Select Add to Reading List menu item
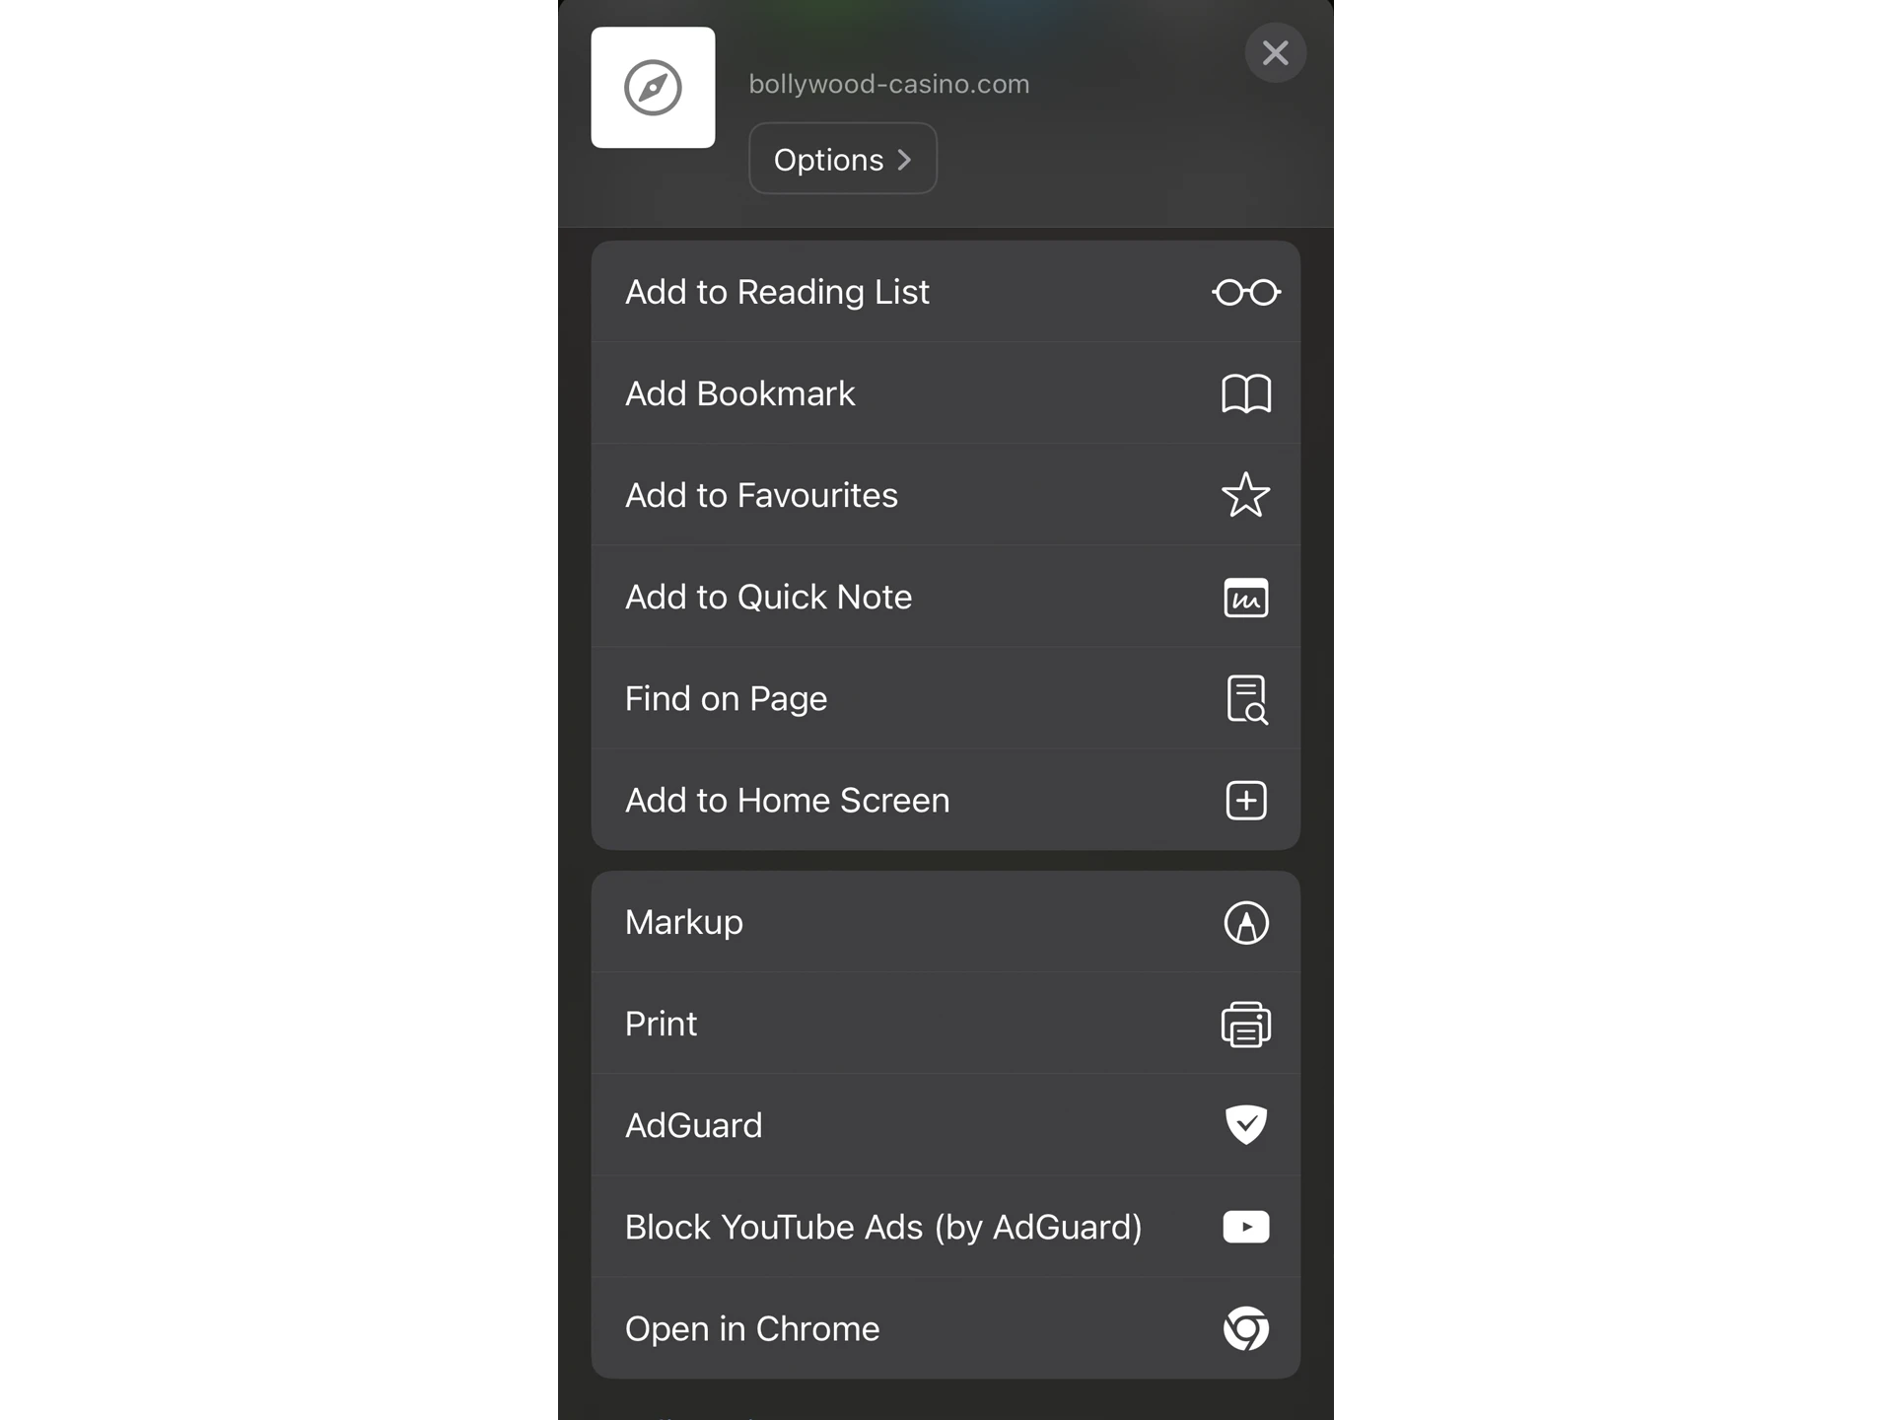Viewport: 1893px width, 1420px height. point(946,291)
